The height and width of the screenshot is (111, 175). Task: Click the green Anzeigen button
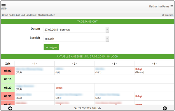tap(51, 47)
